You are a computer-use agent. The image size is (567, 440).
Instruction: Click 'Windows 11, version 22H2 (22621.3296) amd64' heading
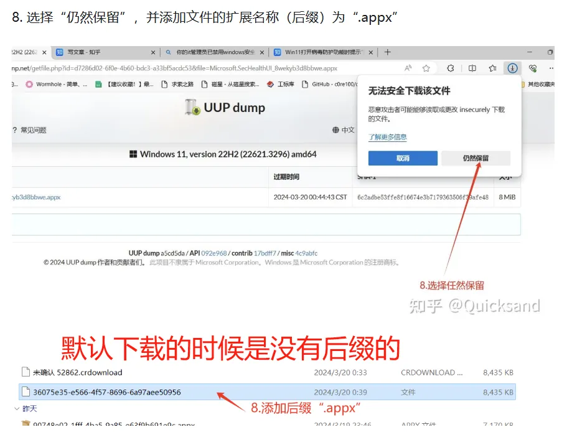tap(228, 154)
